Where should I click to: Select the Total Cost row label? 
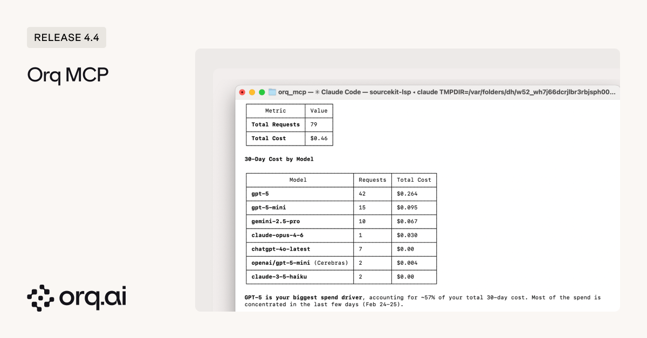click(x=276, y=139)
